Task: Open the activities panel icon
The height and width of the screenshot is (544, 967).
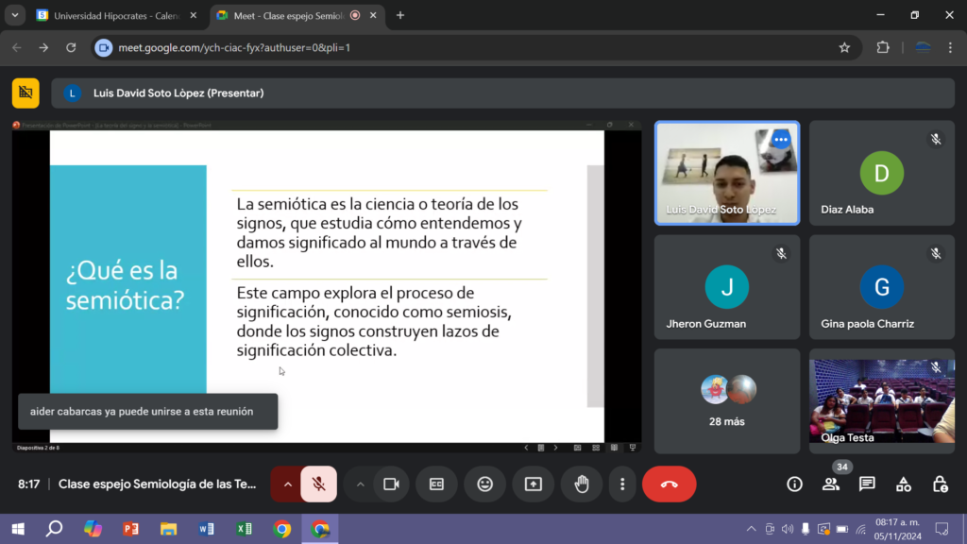Action: coord(904,484)
